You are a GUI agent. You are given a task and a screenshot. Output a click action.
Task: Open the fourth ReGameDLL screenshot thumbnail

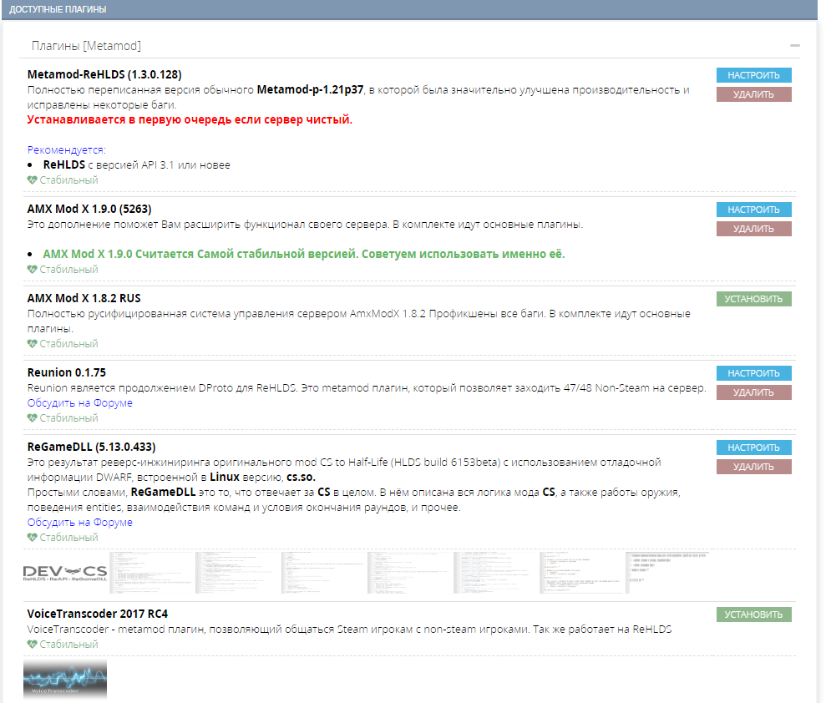(x=323, y=573)
